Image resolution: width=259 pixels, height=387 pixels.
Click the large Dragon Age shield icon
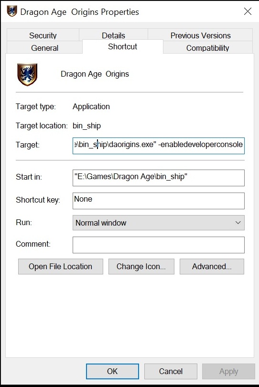click(x=27, y=75)
